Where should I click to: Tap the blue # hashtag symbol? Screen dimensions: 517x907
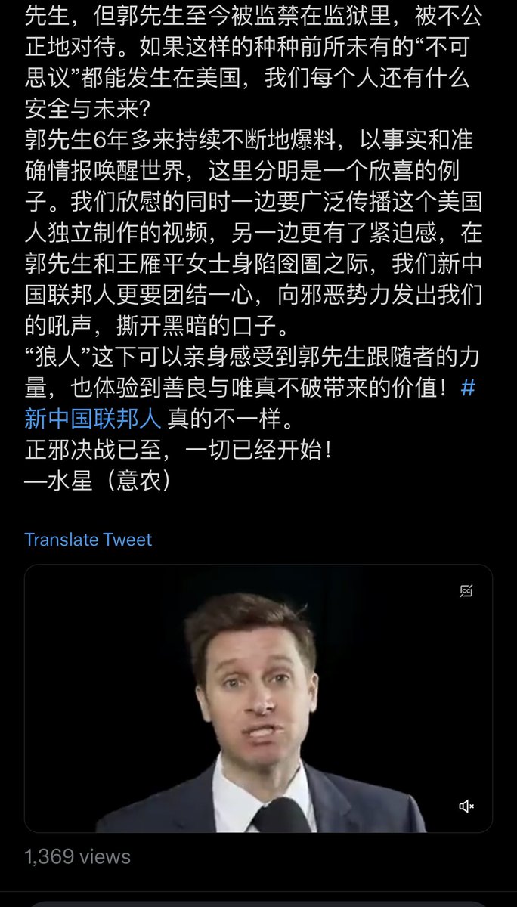tap(468, 388)
